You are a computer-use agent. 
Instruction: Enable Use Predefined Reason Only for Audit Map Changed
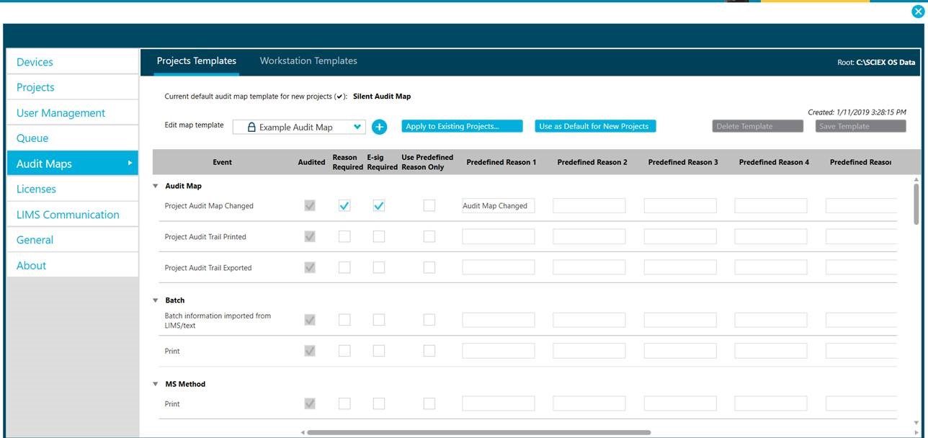429,206
